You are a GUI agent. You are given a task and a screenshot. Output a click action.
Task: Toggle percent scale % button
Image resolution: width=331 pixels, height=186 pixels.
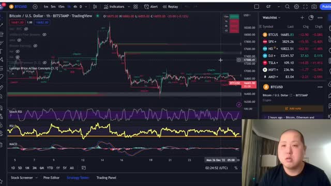236,168
